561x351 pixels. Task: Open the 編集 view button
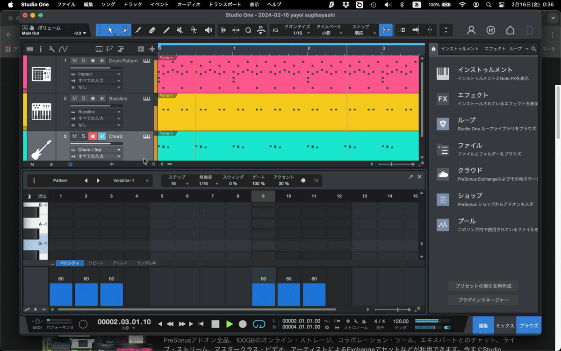point(483,325)
